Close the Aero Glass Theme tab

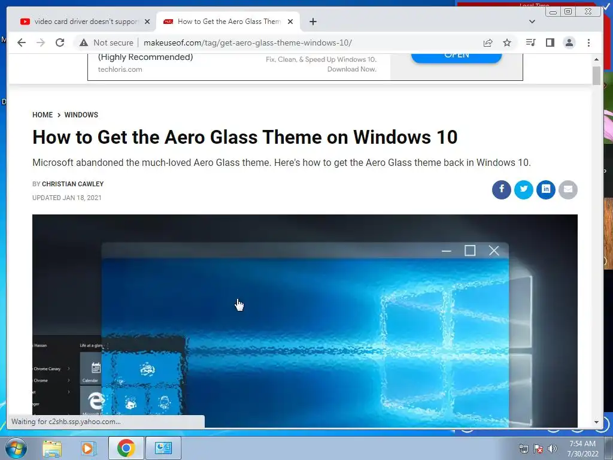pyautogui.click(x=290, y=22)
